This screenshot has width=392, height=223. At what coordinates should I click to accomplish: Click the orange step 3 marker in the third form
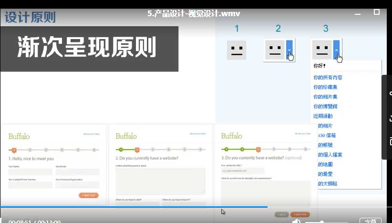click(x=258, y=150)
